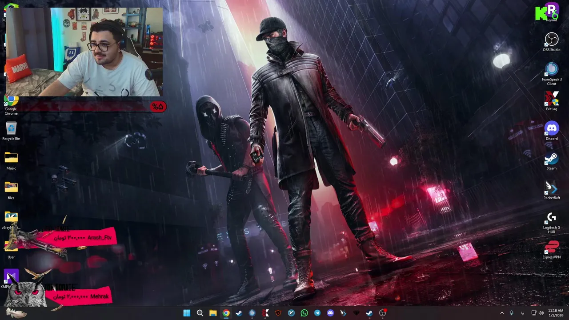Open taskbar Search
Screen dimensions: 569x320
click(x=200, y=313)
